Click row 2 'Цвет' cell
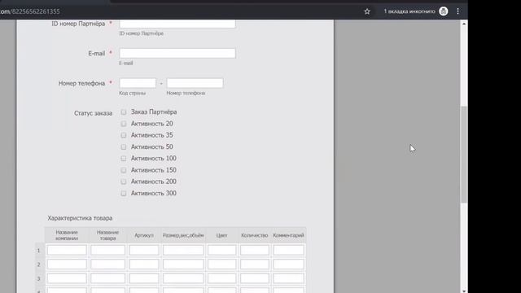521x293 pixels. click(x=221, y=265)
